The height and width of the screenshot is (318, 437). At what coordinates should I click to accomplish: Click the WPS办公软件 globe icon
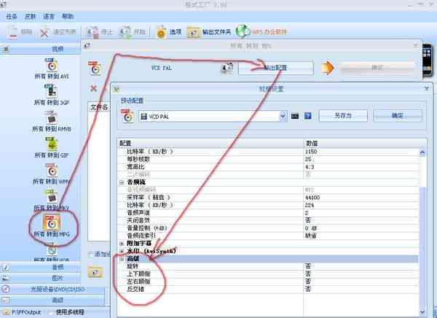click(243, 32)
